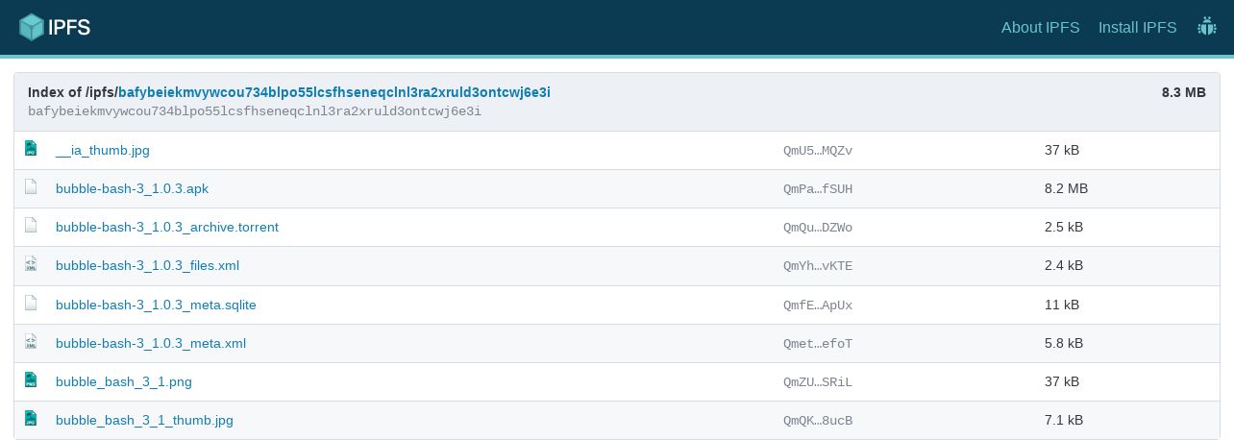Viewport: 1234px width, 440px height.
Task: Click hash QmQu…DZWo
Action: [x=818, y=227]
